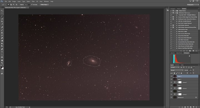This screenshot has width=200, height=108.
Task: Expand the Default Actions folder
Action: [175, 11]
